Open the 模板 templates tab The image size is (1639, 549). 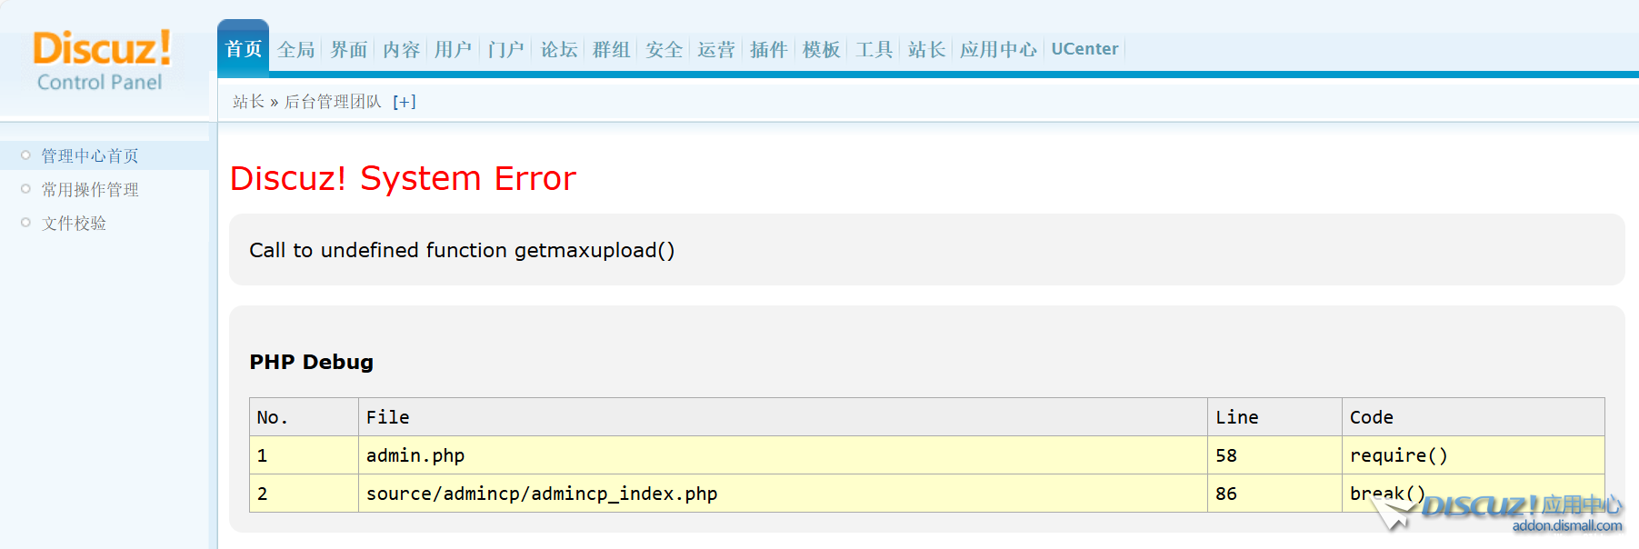(821, 50)
